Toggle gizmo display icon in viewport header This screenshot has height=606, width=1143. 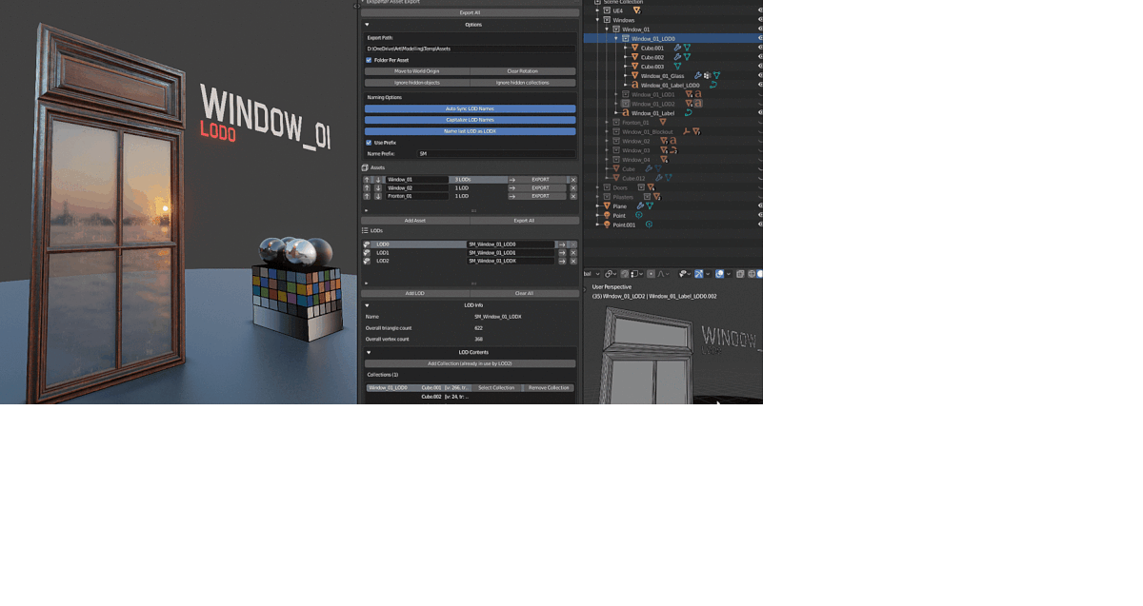pyautogui.click(x=698, y=274)
